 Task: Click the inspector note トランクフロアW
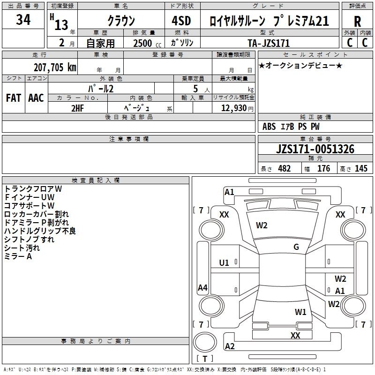[x=33, y=188]
